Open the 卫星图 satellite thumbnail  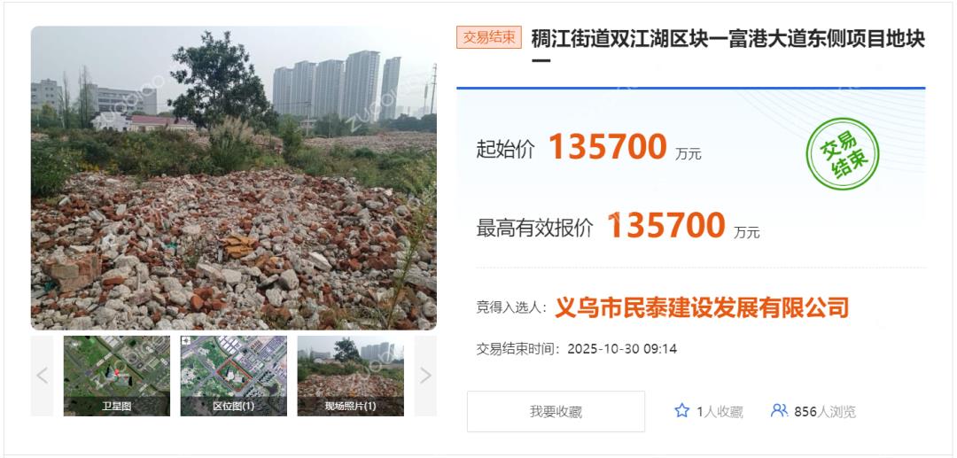117,376
